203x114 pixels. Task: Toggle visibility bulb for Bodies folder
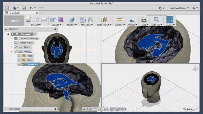click(16, 51)
